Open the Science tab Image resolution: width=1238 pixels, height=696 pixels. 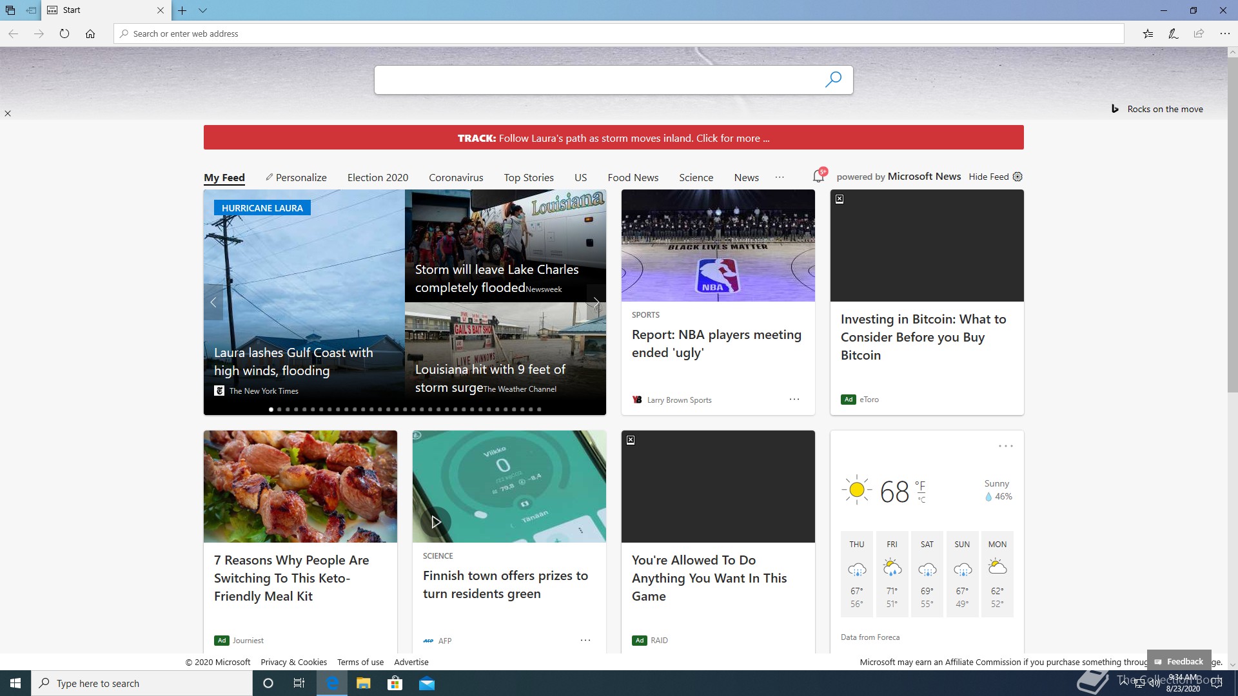[696, 177]
